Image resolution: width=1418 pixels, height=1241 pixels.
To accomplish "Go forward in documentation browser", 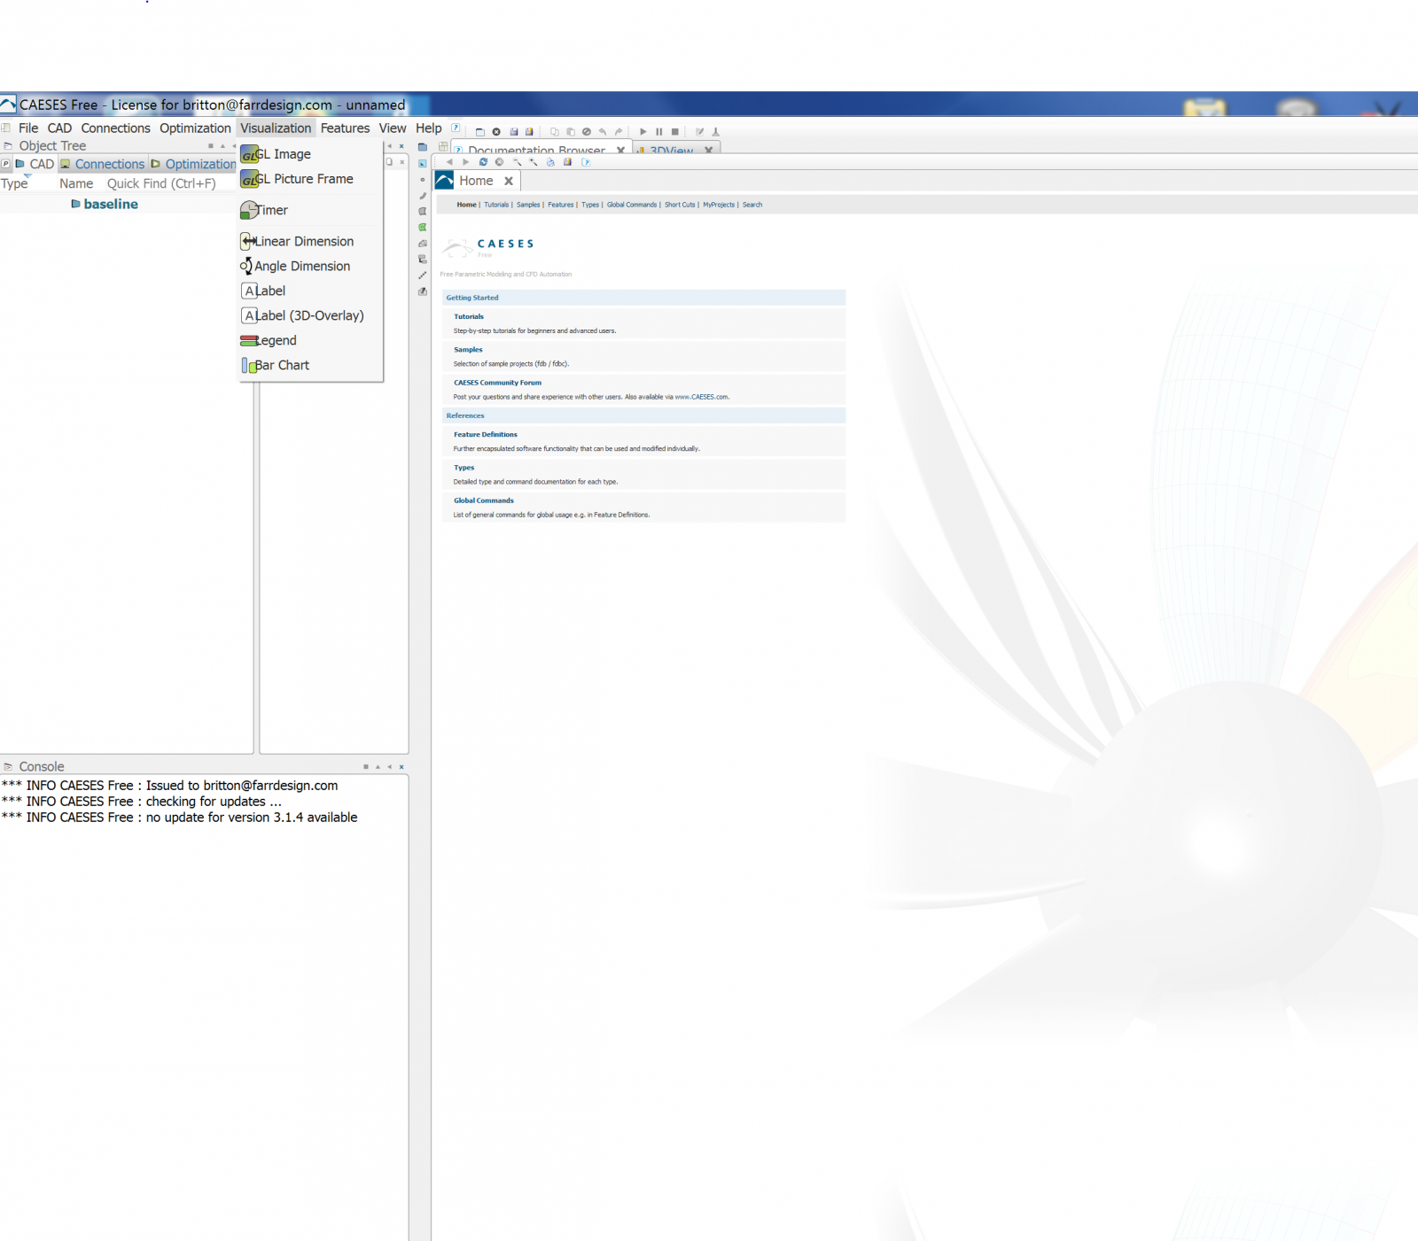I will coord(466,162).
